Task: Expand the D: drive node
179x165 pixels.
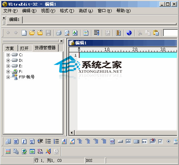Action: tap(8, 60)
